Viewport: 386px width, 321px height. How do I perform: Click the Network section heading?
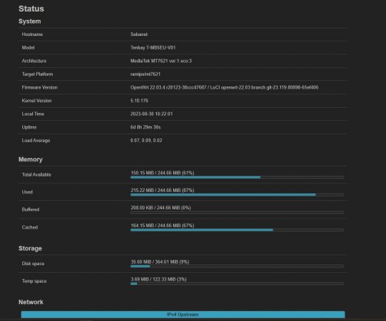coord(31,302)
